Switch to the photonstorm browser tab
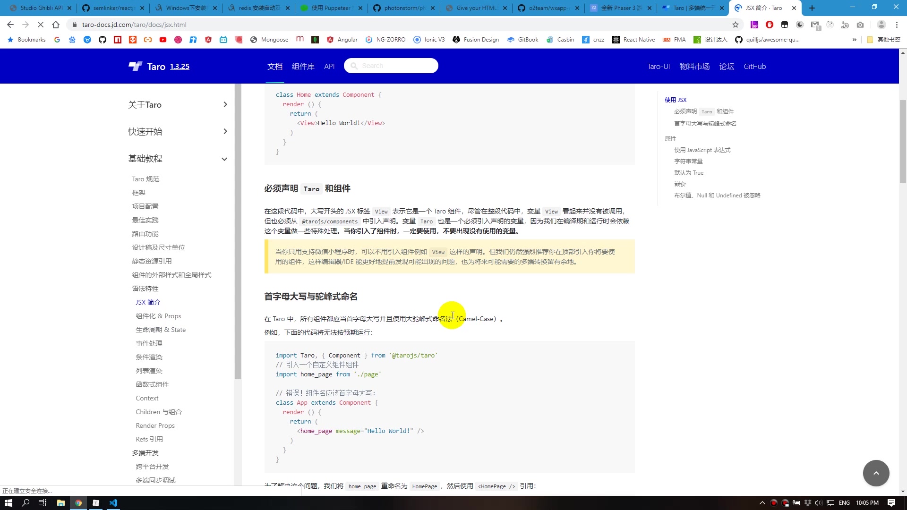The width and height of the screenshot is (907, 510). tap(404, 8)
